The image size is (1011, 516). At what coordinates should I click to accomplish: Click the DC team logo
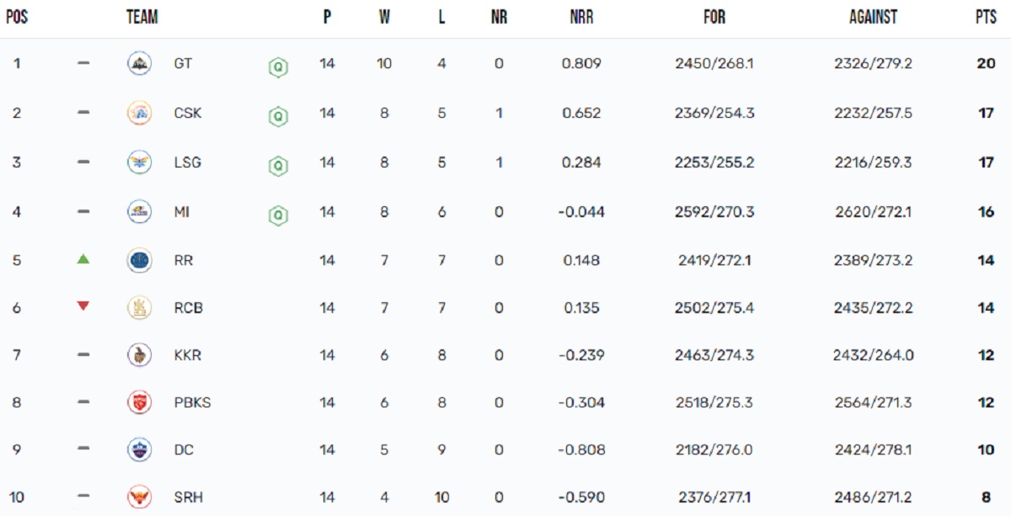point(139,450)
